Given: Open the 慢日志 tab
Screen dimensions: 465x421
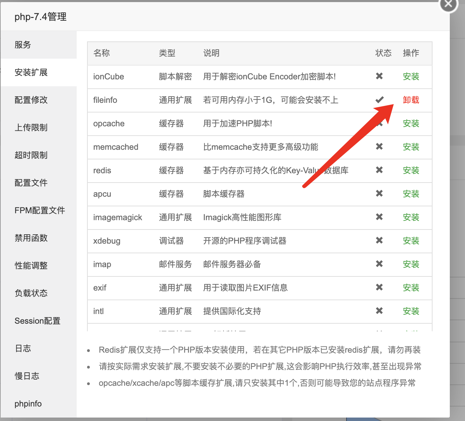Looking at the screenshot, I should coord(39,376).
